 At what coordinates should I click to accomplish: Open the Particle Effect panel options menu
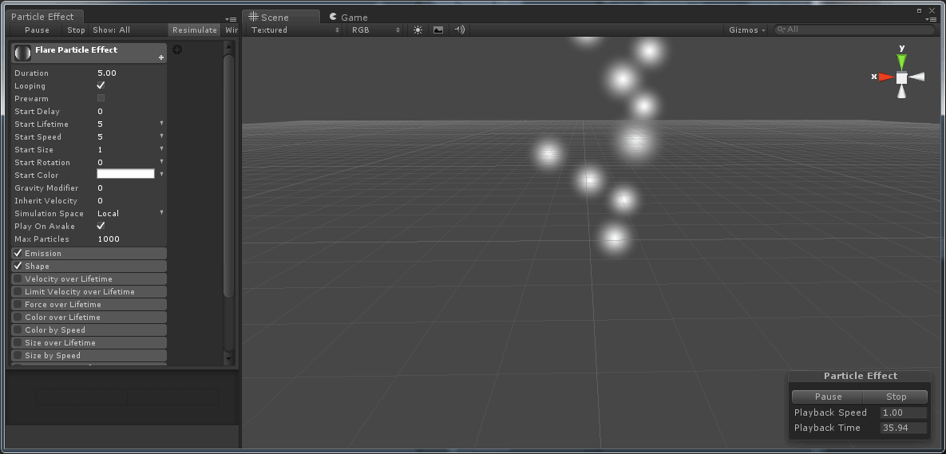[x=231, y=19]
